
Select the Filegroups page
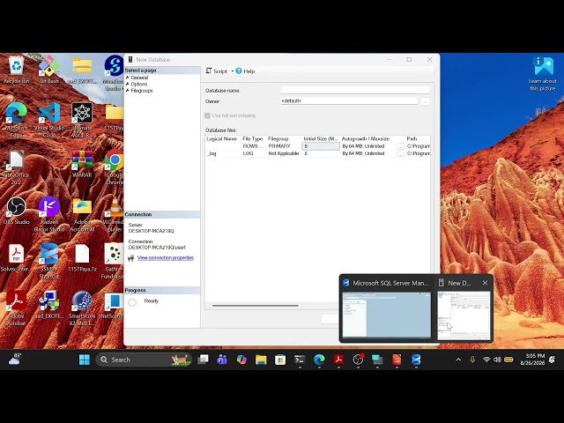[x=141, y=91]
